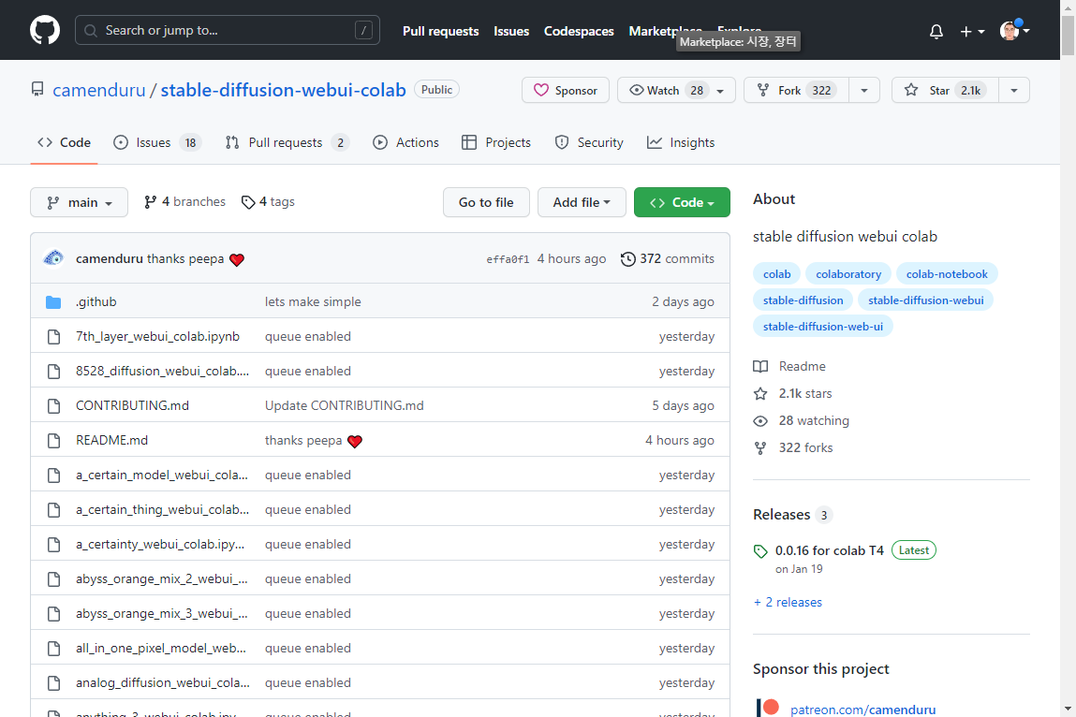Screen dimensions: 1076x717
Task: Switch to the Insights tab
Action: point(681,142)
